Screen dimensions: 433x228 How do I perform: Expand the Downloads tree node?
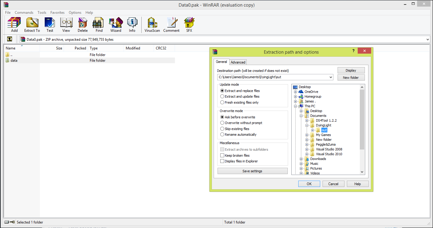(x=301, y=159)
